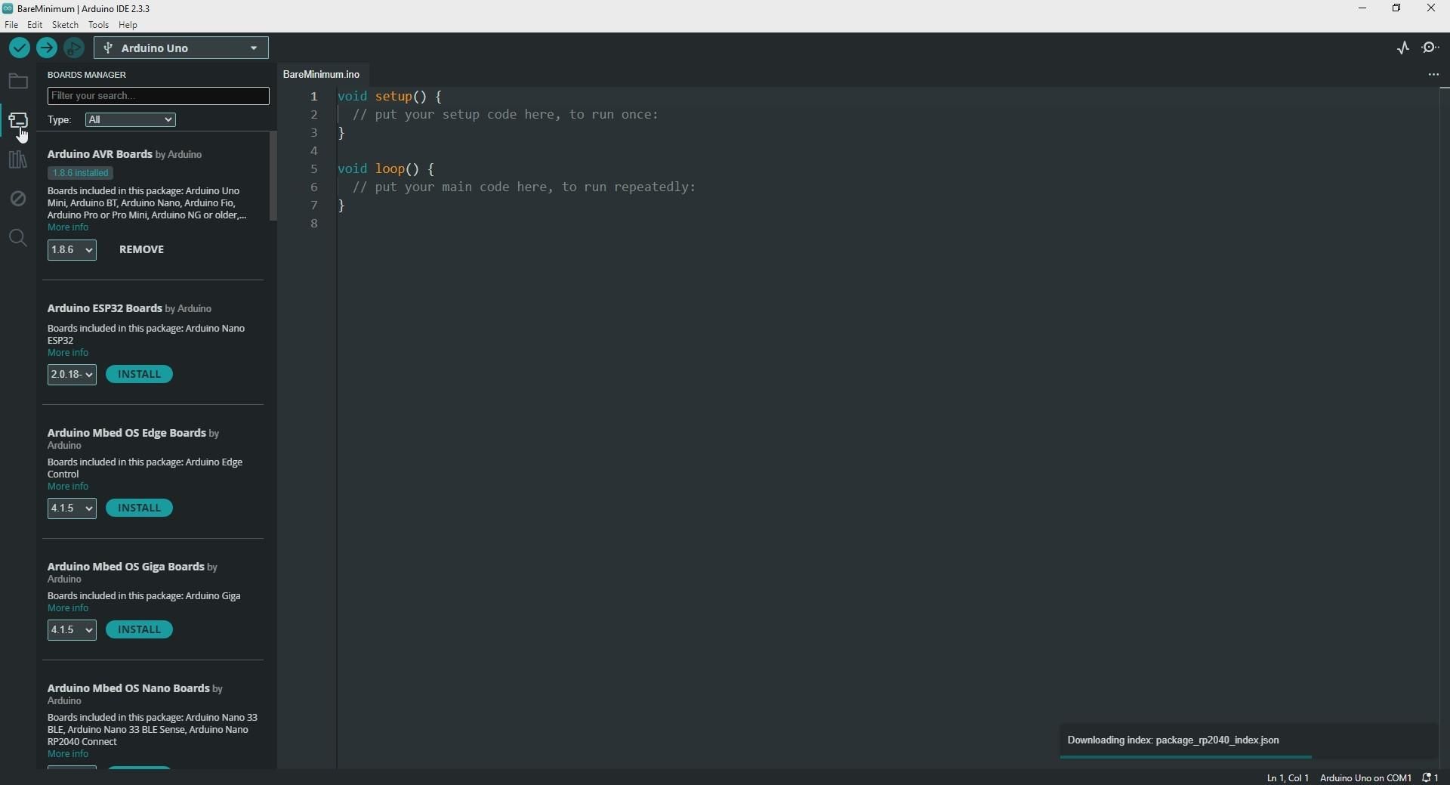Expand the Arduino Uno board selector
Image resolution: width=1450 pixels, height=785 pixels.
pos(181,48)
